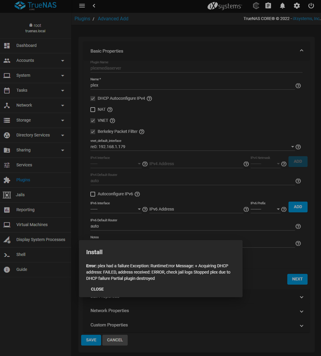The height and width of the screenshot is (356, 321).
Task: Show help for IPv6 Address field
Action: click(x=246, y=209)
